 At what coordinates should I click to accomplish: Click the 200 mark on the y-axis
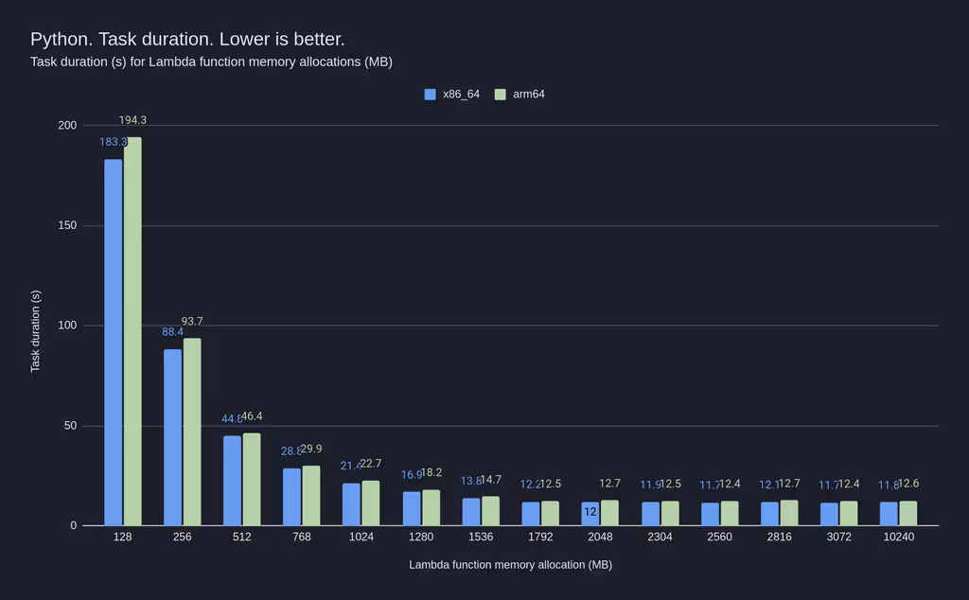65,125
